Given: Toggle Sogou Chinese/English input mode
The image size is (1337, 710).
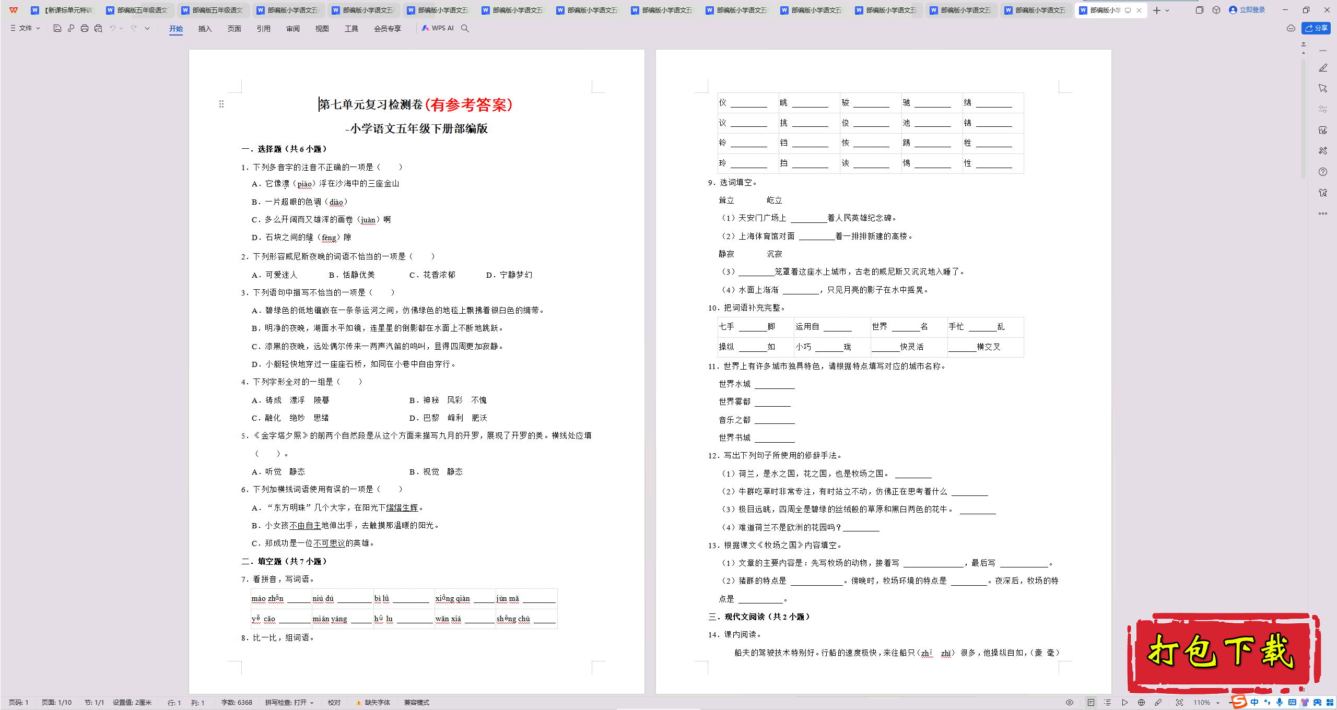Looking at the screenshot, I should pos(1254,703).
